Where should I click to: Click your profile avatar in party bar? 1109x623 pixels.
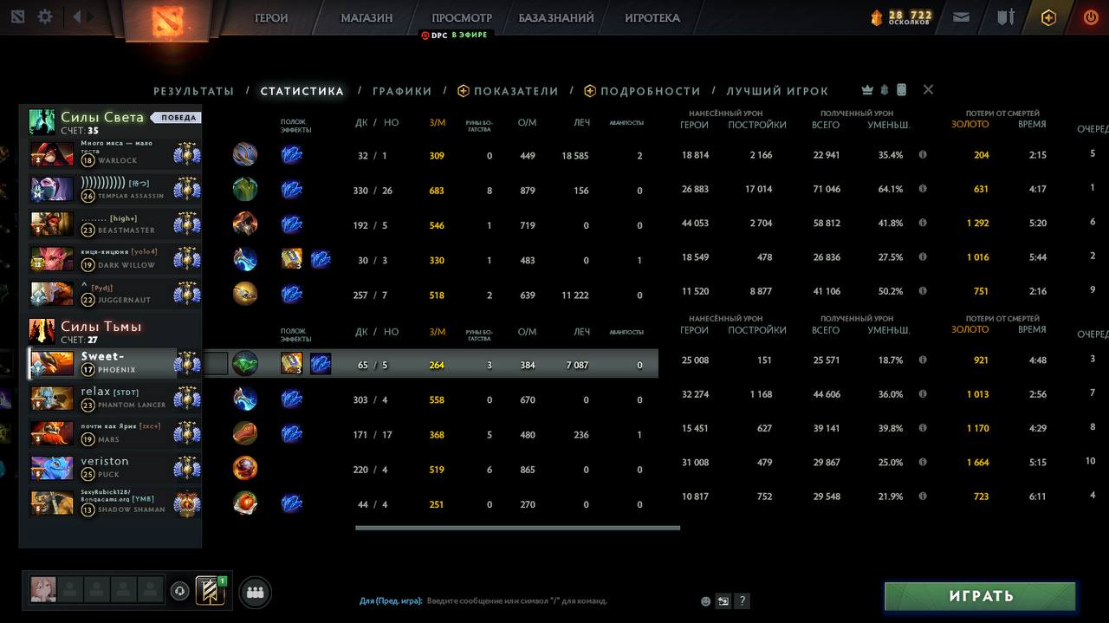click(43, 590)
